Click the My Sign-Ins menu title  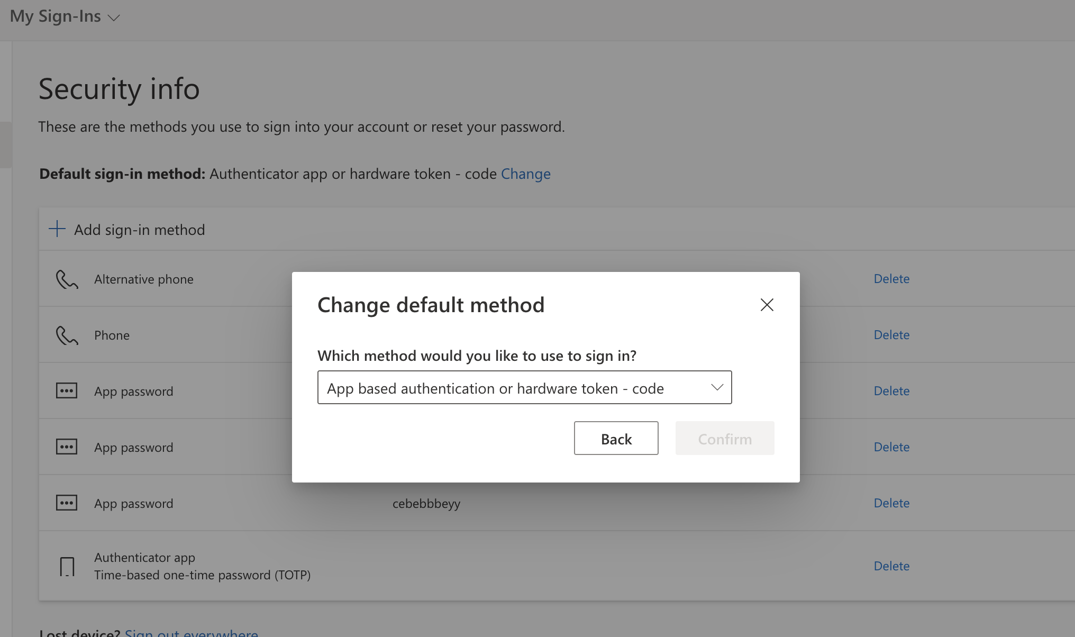pos(56,16)
